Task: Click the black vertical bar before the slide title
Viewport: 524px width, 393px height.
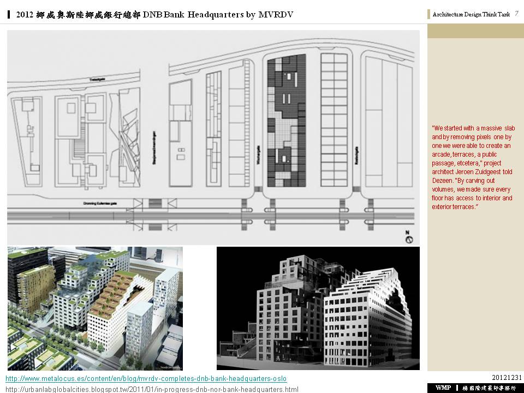Action: point(9,15)
